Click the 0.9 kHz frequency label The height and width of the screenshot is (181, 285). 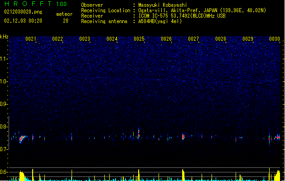(4, 104)
